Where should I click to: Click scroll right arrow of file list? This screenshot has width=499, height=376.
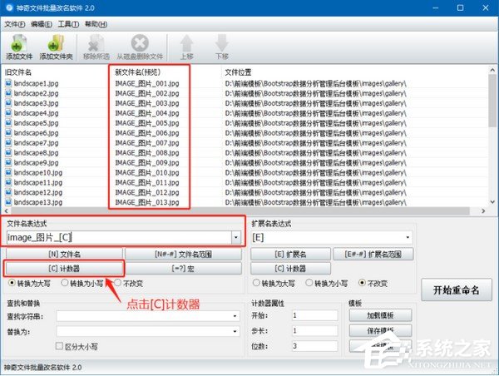point(483,210)
